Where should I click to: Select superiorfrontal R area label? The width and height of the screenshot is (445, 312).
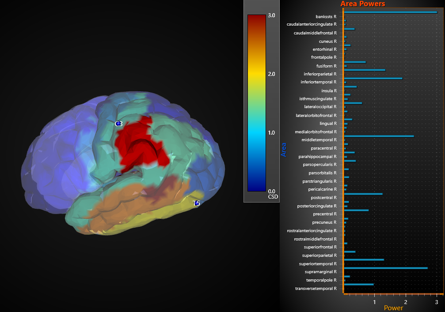pos(320,247)
